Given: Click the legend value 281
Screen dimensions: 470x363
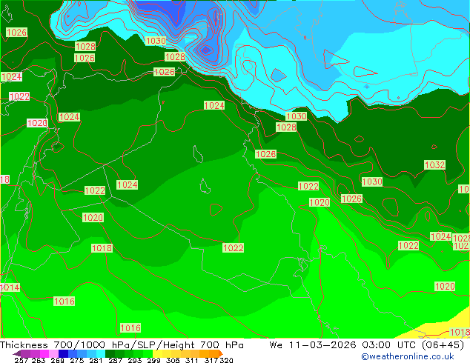Looking at the screenshot, I should 96,360.
